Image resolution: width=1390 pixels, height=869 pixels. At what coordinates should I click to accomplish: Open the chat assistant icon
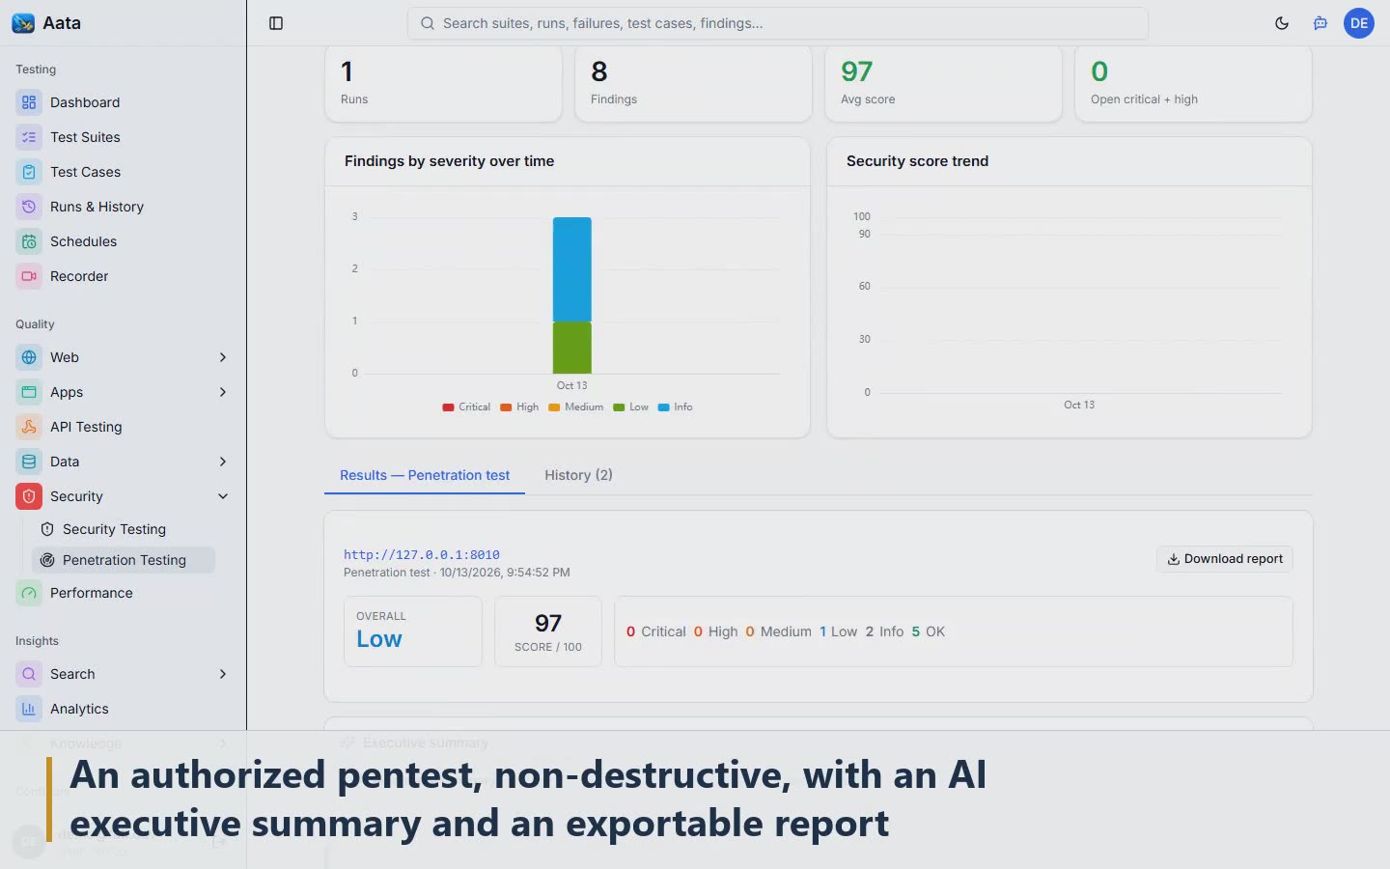1320,23
